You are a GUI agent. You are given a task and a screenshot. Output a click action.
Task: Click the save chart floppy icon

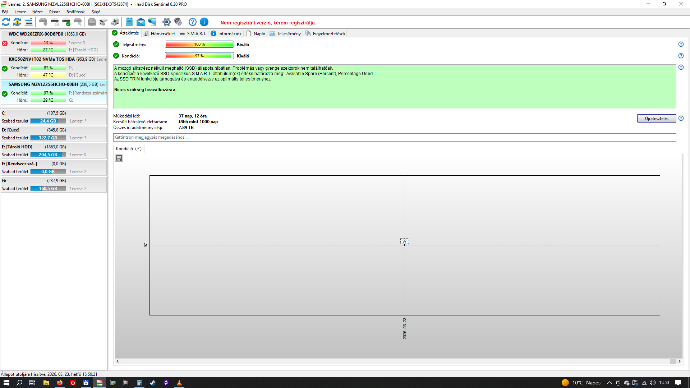[119, 158]
